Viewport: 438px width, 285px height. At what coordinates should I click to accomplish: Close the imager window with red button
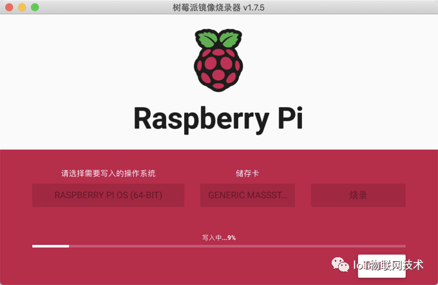pos(9,7)
